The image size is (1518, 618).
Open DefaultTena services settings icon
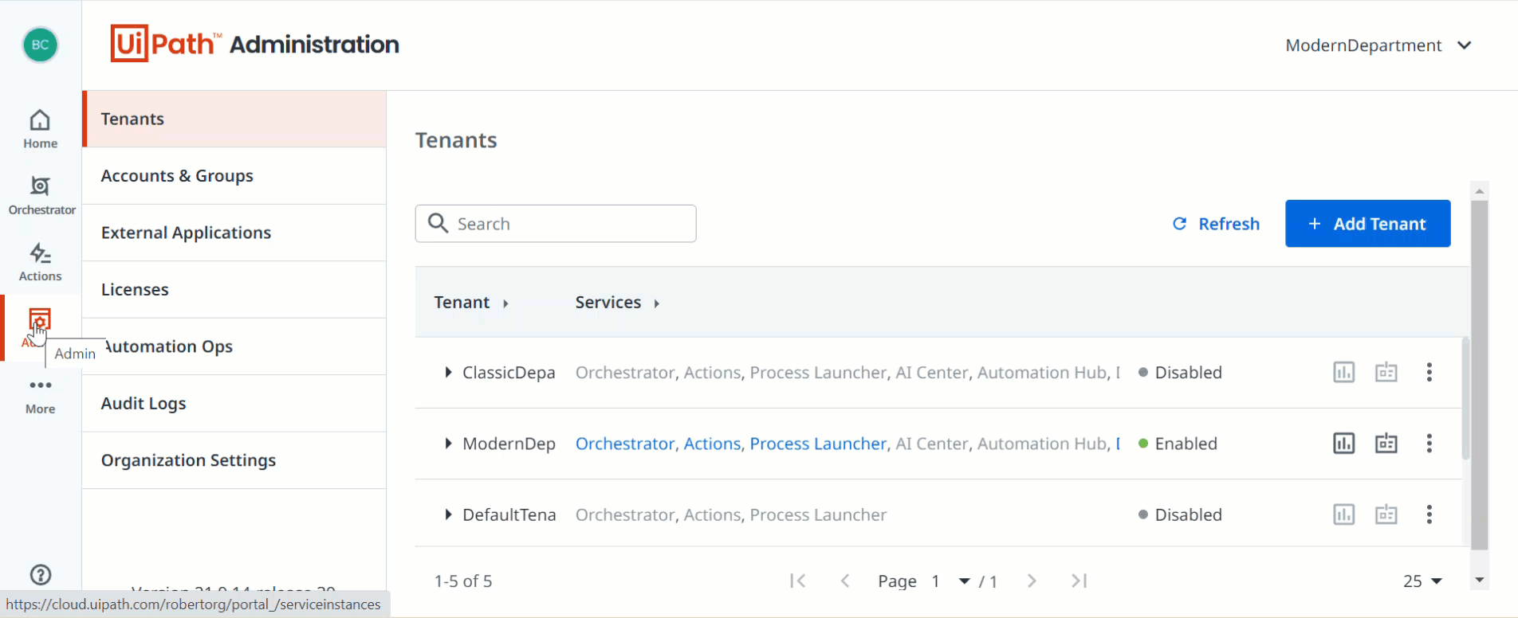(1386, 514)
